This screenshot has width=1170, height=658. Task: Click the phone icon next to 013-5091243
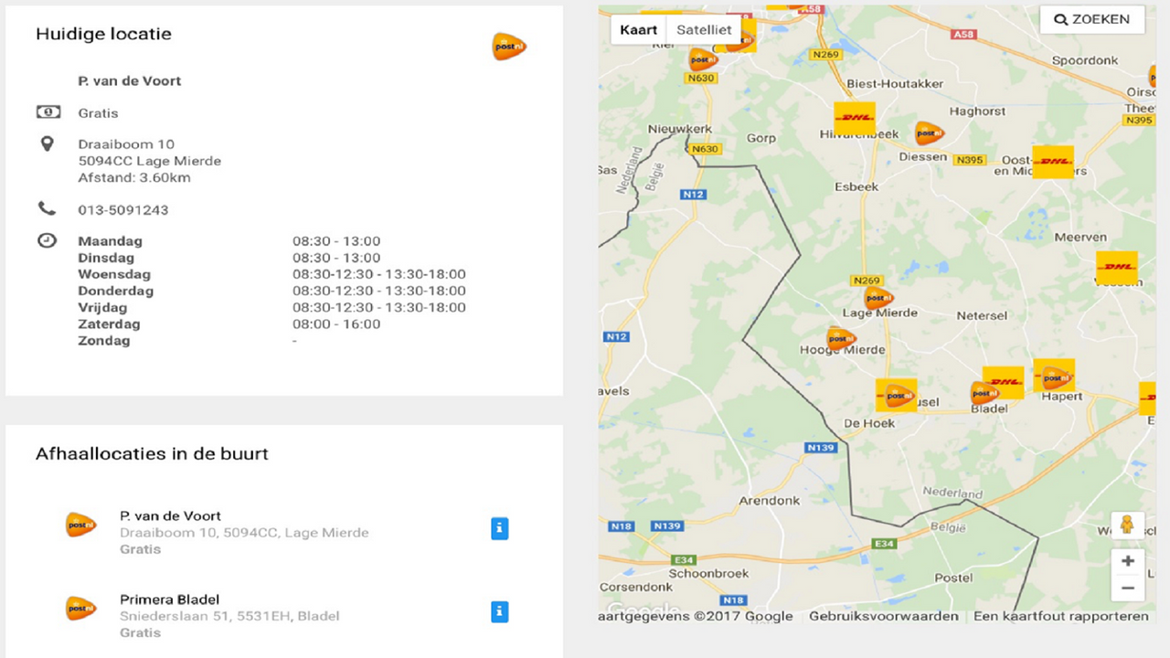tap(47, 208)
